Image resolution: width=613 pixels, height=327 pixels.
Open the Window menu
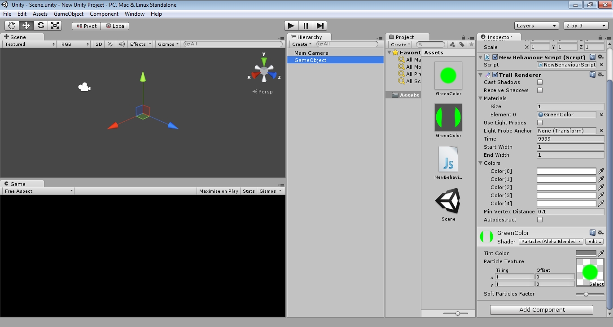pos(135,14)
